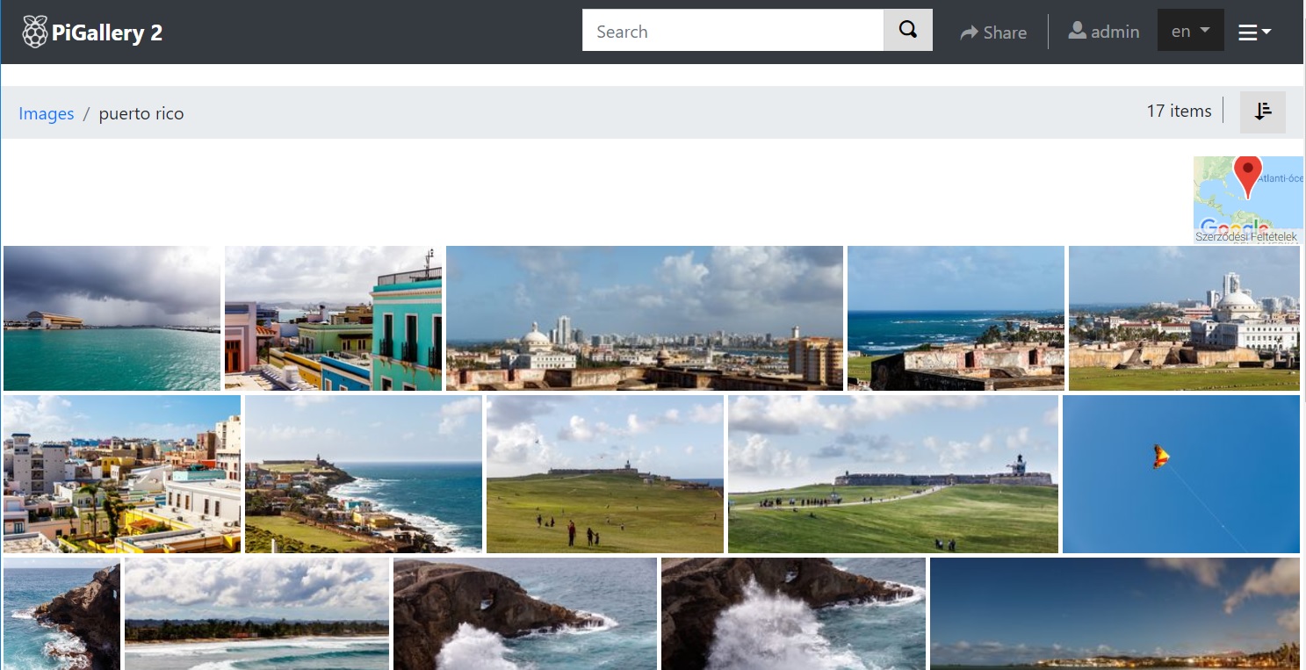Click the magnifying glass search button
The image size is (1306, 670).
click(907, 31)
